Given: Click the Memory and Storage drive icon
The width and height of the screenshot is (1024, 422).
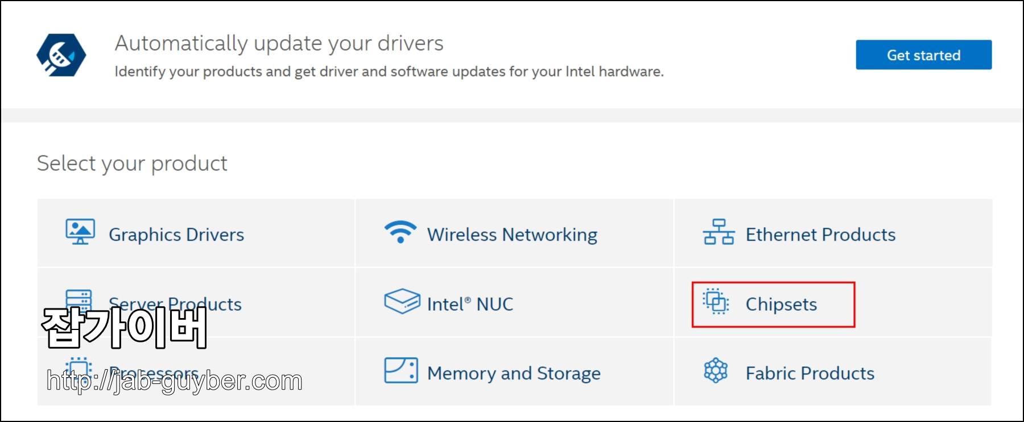Looking at the screenshot, I should 400,370.
